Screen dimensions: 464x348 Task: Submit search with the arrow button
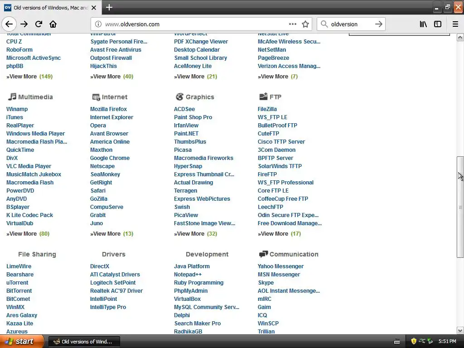point(378,24)
